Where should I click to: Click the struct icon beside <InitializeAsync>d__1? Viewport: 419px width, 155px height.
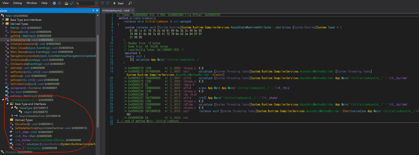click(7, 100)
